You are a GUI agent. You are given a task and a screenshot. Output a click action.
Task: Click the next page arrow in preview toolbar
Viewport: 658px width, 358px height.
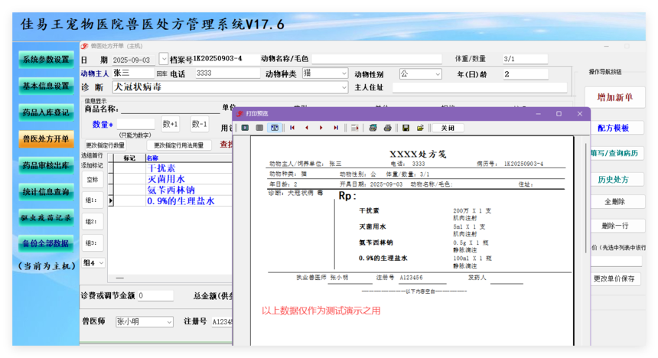pyautogui.click(x=321, y=128)
